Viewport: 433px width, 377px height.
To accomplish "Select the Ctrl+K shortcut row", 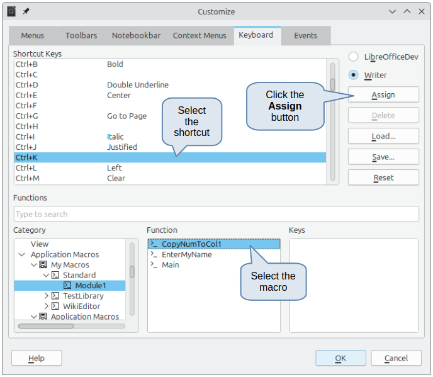I will (170, 157).
